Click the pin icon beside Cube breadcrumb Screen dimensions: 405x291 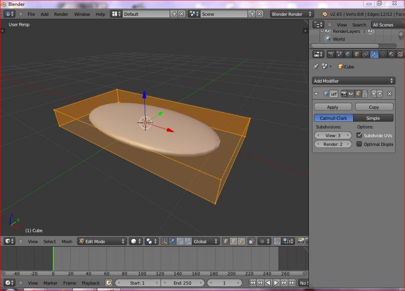coord(316,67)
